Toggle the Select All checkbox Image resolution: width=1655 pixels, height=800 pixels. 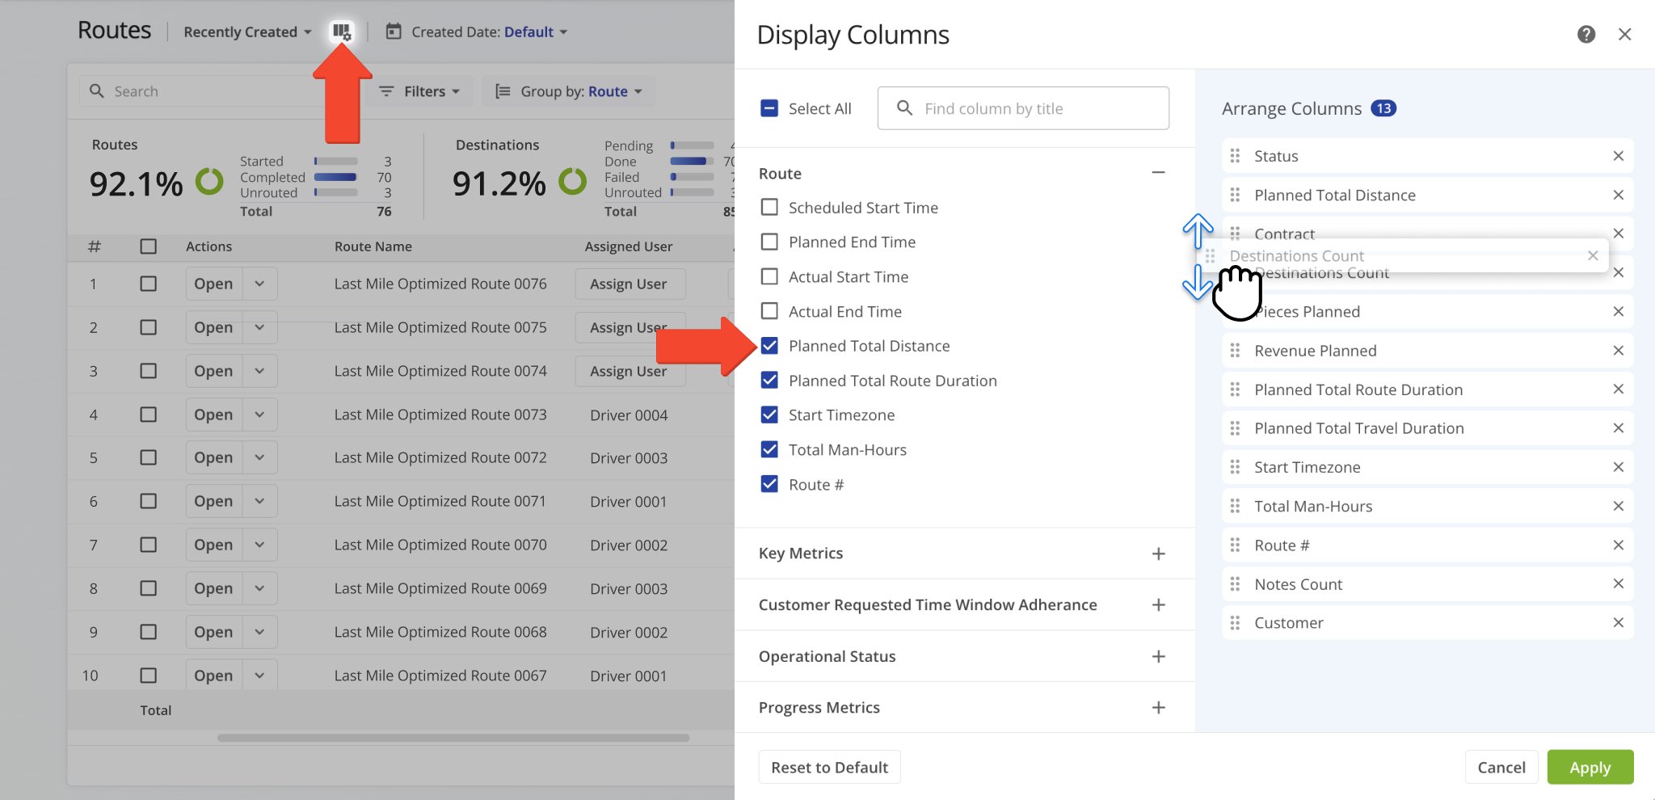click(769, 107)
